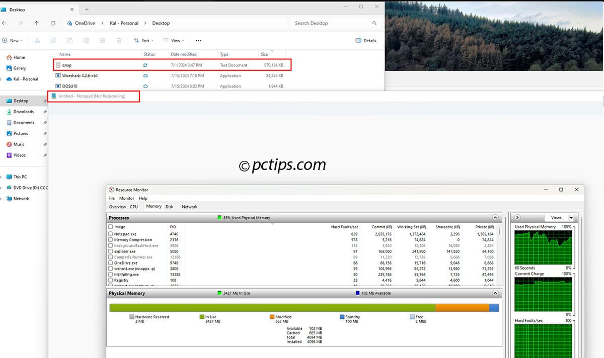This screenshot has width=604, height=358.
Task: Switch to the CPU tab
Action: click(x=134, y=207)
